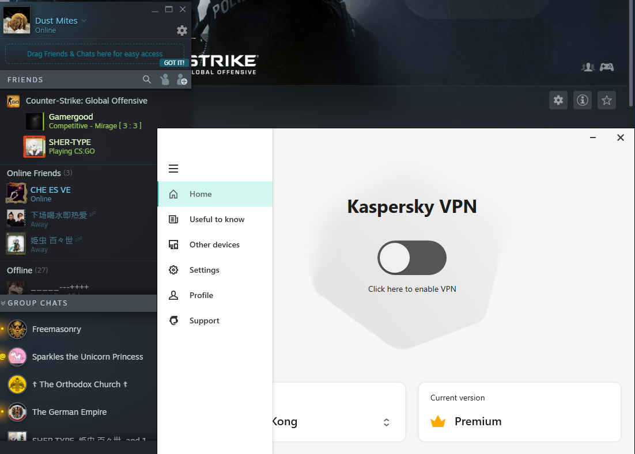Collapse the Offline friends section header
Screen dimensions: 635x454
pyautogui.click(x=27, y=270)
